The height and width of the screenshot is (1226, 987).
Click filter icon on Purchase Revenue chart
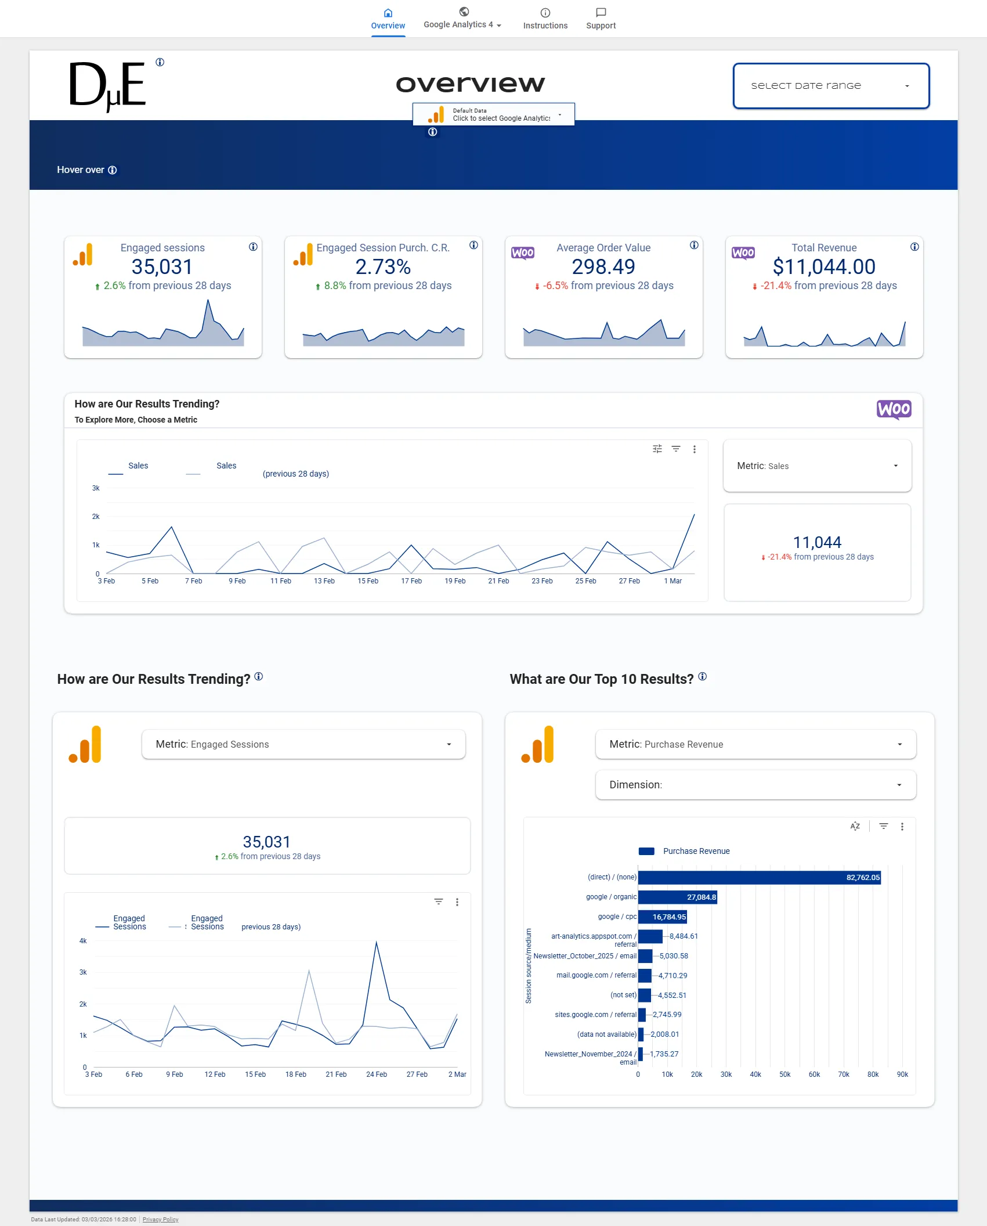(884, 826)
